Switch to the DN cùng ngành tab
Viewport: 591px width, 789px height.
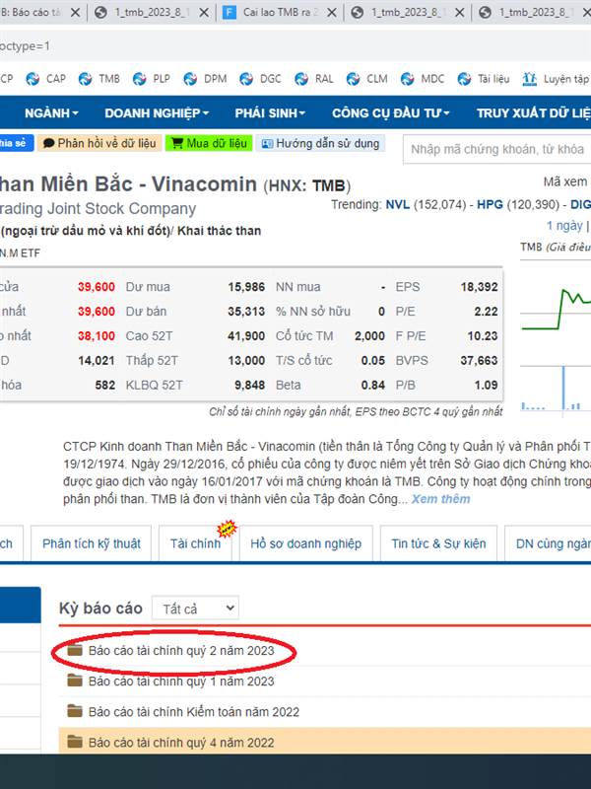click(x=548, y=543)
